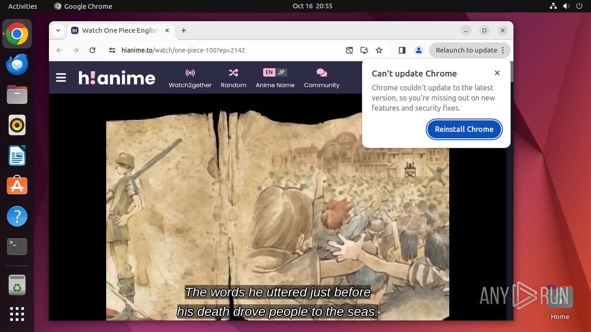Close the Watch One Piece tab
Image resolution: width=591 pixels, height=332 pixels.
(x=167, y=30)
